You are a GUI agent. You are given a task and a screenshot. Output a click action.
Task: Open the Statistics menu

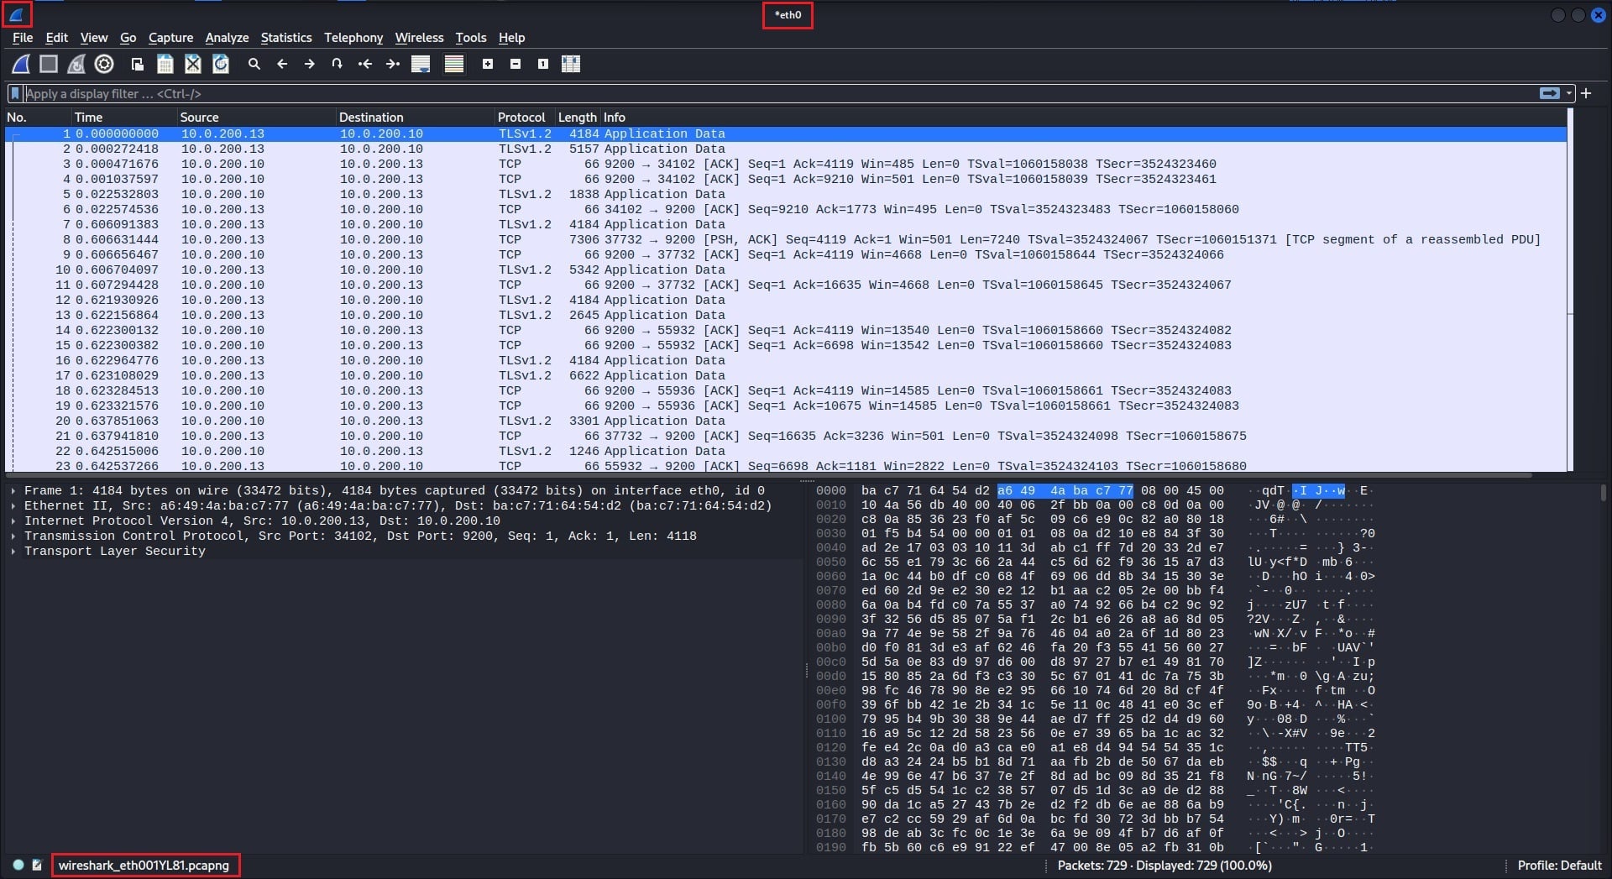pos(286,38)
